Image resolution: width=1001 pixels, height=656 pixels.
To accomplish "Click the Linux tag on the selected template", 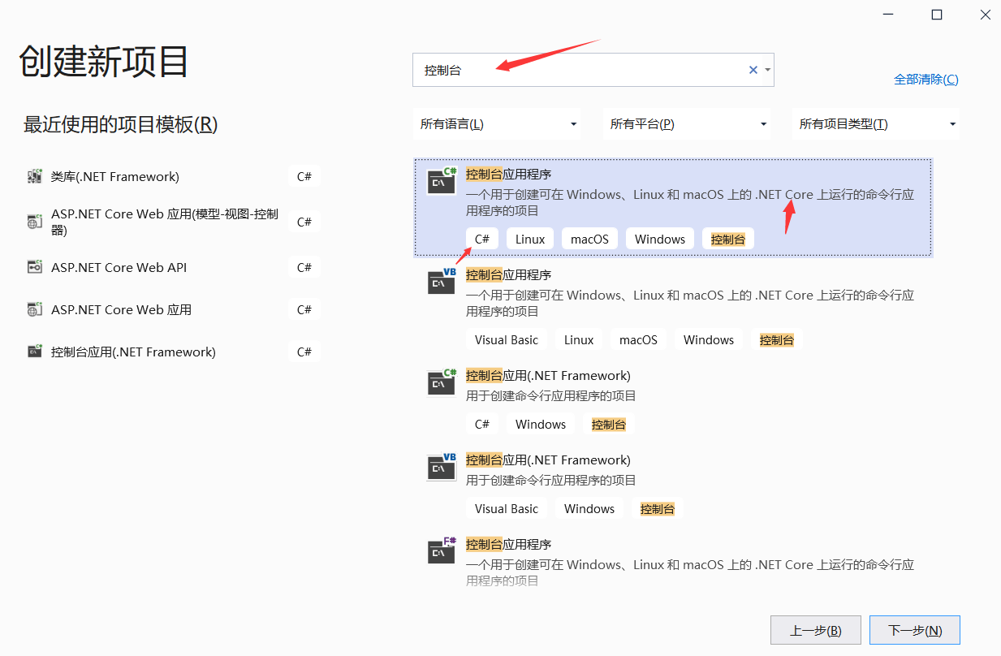I will pyautogui.click(x=529, y=238).
